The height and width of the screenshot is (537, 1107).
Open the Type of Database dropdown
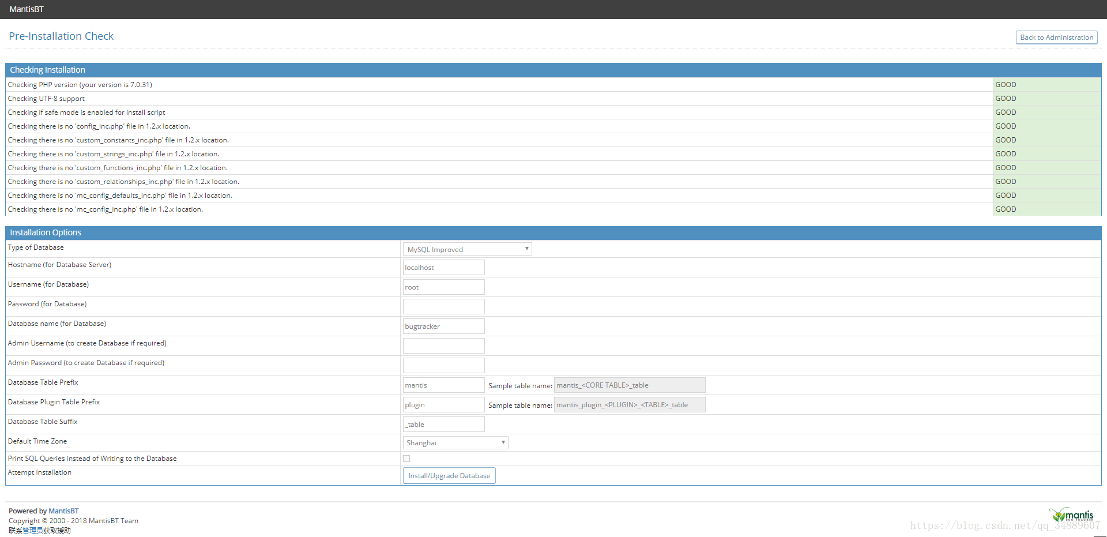click(467, 249)
